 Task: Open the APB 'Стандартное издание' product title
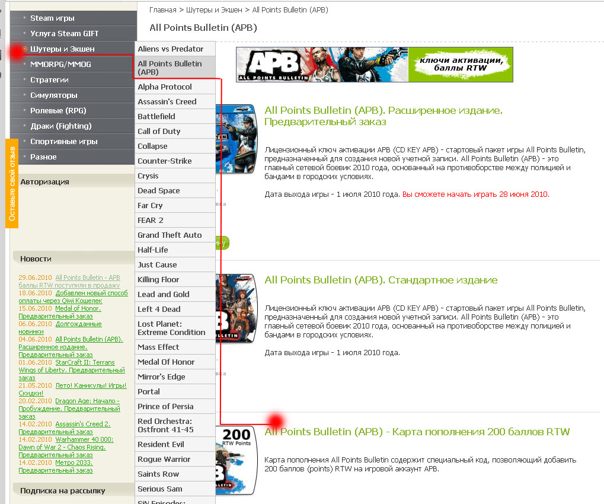point(381,280)
